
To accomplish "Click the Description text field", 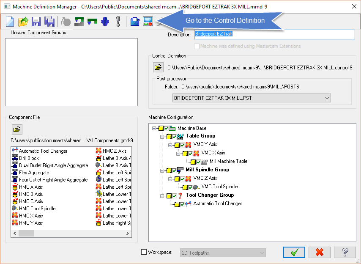I will [273, 34].
